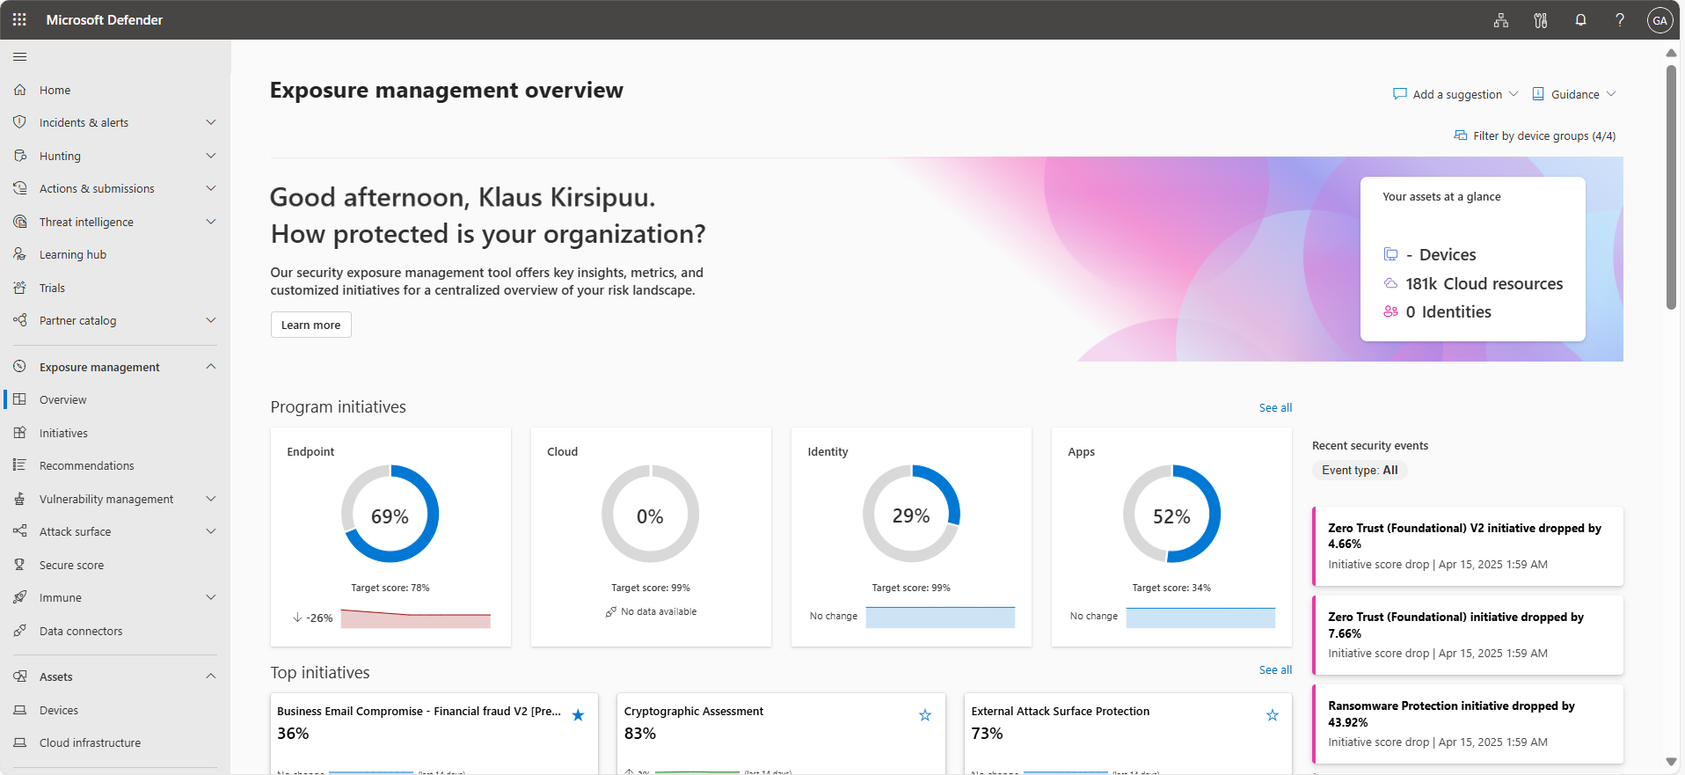
Task: Click the GA account avatar
Action: 1659,20
